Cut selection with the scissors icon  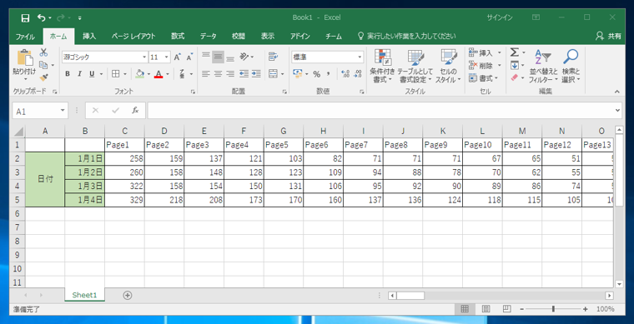pyautogui.click(x=43, y=52)
